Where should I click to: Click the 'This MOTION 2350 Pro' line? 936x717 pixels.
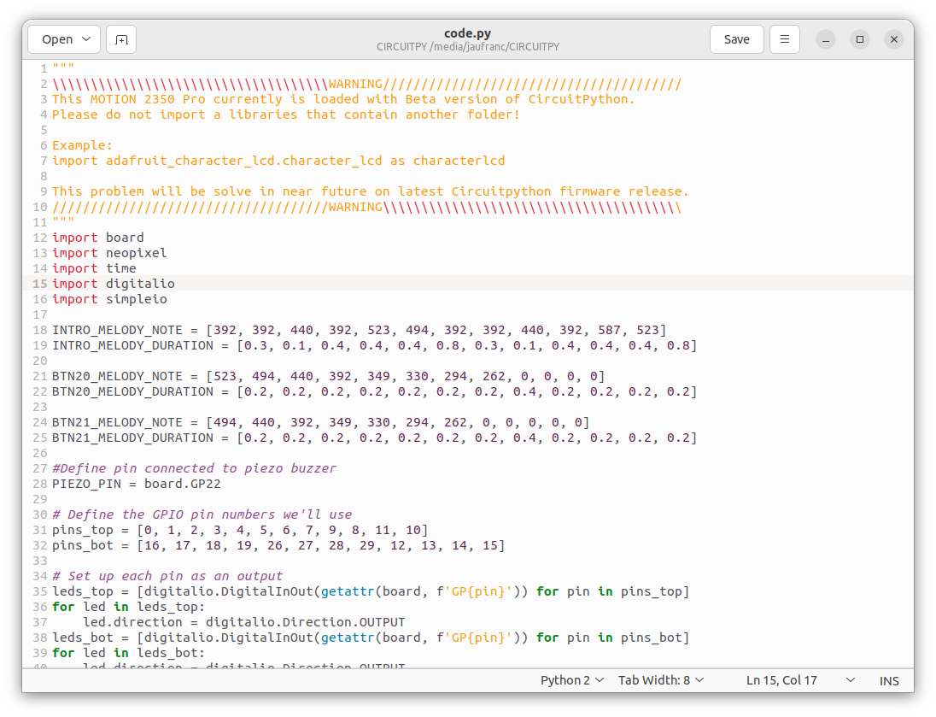[343, 100]
